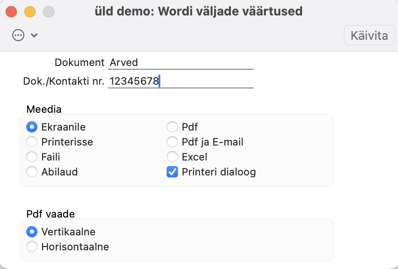Minimize window using yellow button
This screenshot has width=398, height=269.
click(30, 12)
